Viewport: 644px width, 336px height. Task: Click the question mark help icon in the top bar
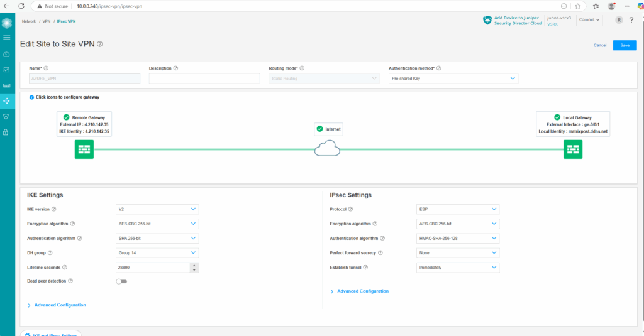631,19
